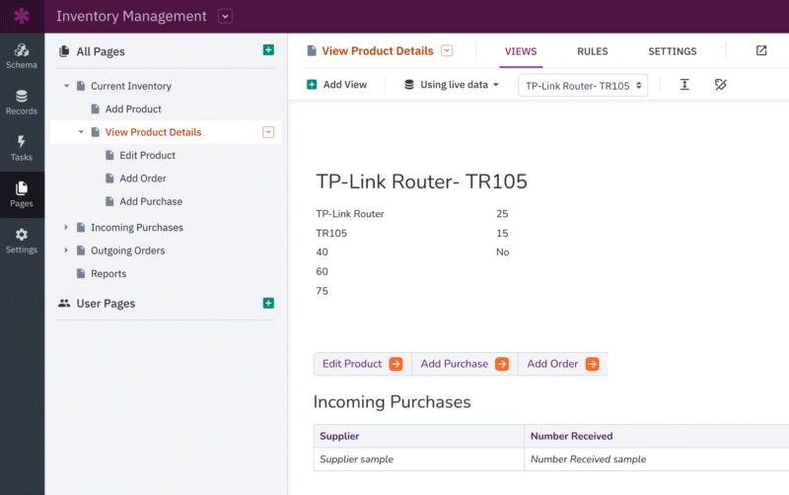Select the Outgoing Orders page in tree
The height and width of the screenshot is (495, 789).
[x=128, y=250]
